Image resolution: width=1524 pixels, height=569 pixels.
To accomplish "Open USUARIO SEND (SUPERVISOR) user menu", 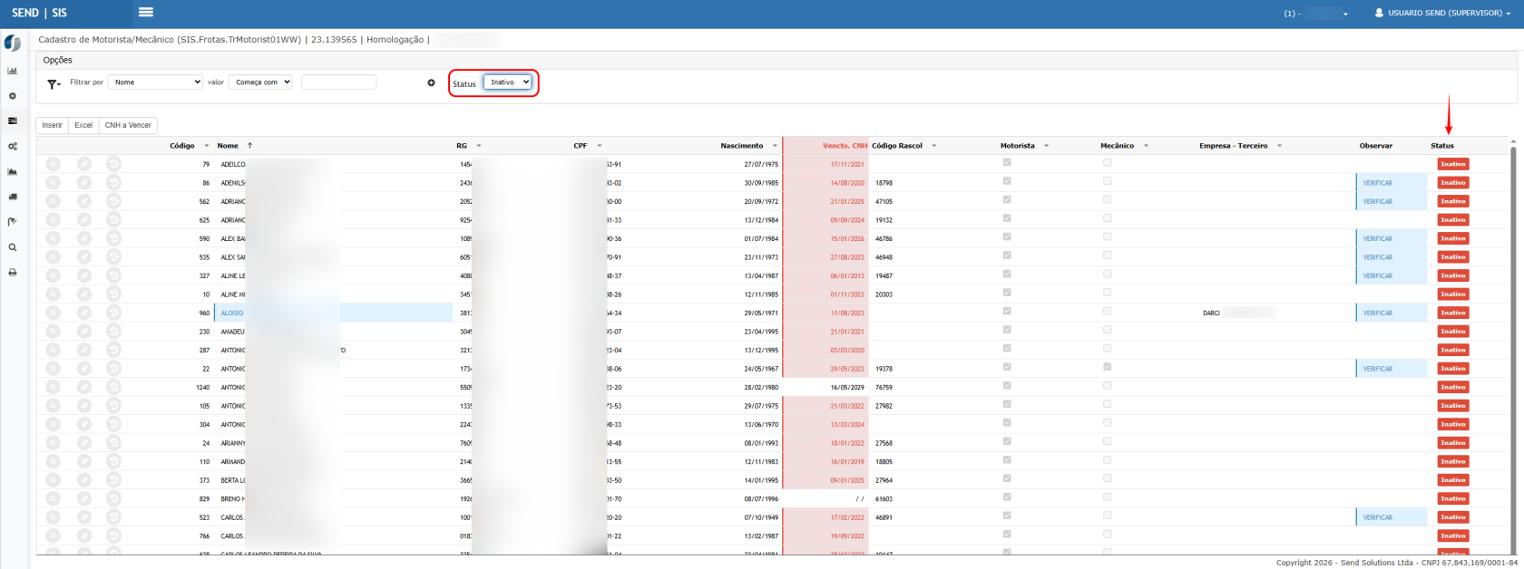I will point(1443,14).
